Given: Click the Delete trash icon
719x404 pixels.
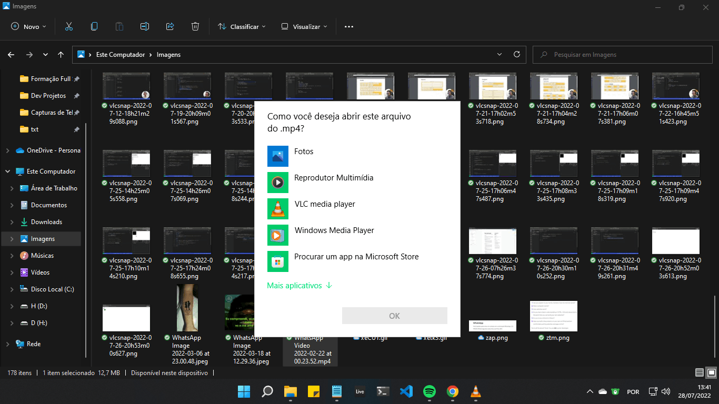Looking at the screenshot, I should [x=195, y=26].
